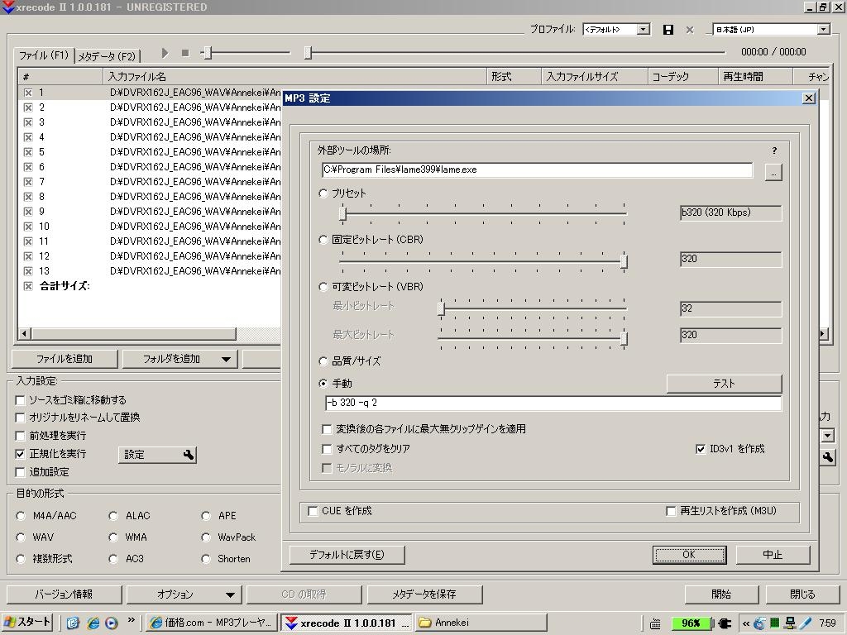
Task: Click the save profile floppy disk icon
Action: click(668, 30)
